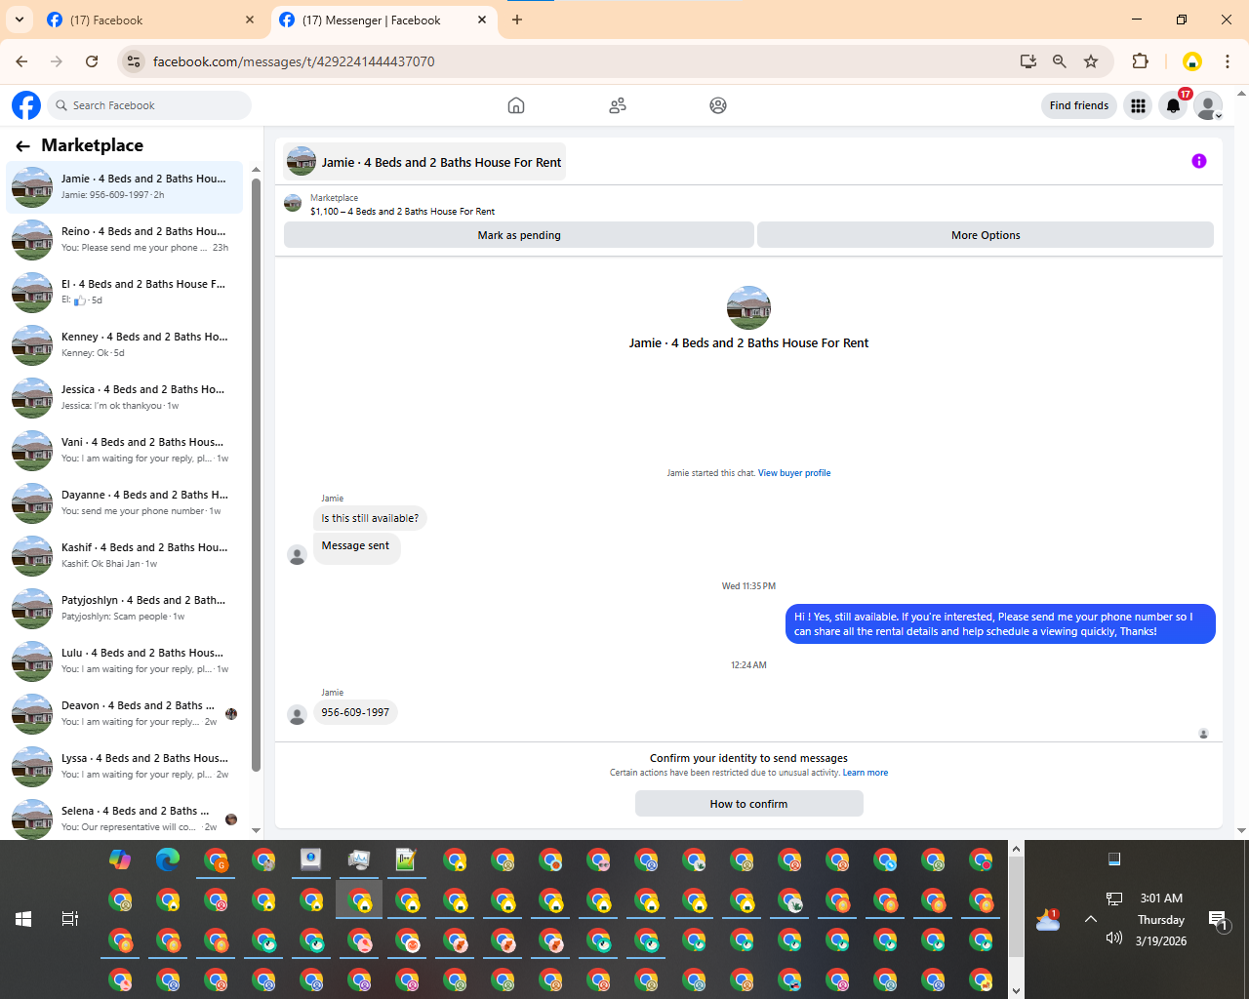
Task: Open the Groups icon in top navigation
Action: 718,105
